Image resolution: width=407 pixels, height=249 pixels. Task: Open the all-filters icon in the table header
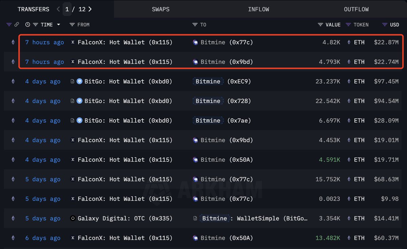tap(9, 25)
